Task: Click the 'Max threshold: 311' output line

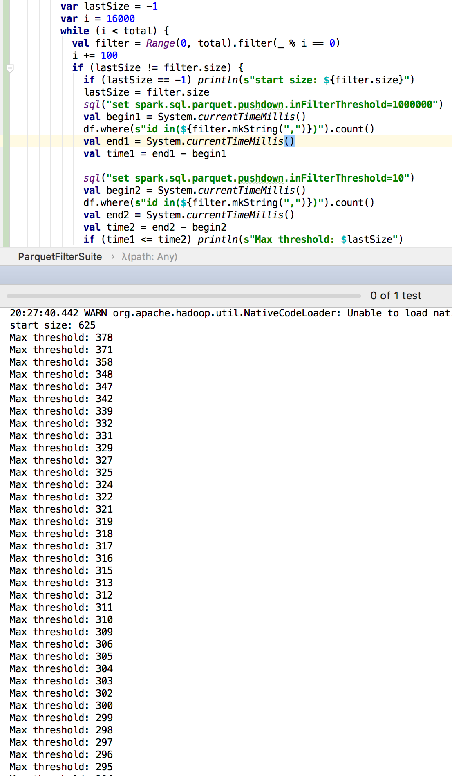Action: click(x=61, y=608)
